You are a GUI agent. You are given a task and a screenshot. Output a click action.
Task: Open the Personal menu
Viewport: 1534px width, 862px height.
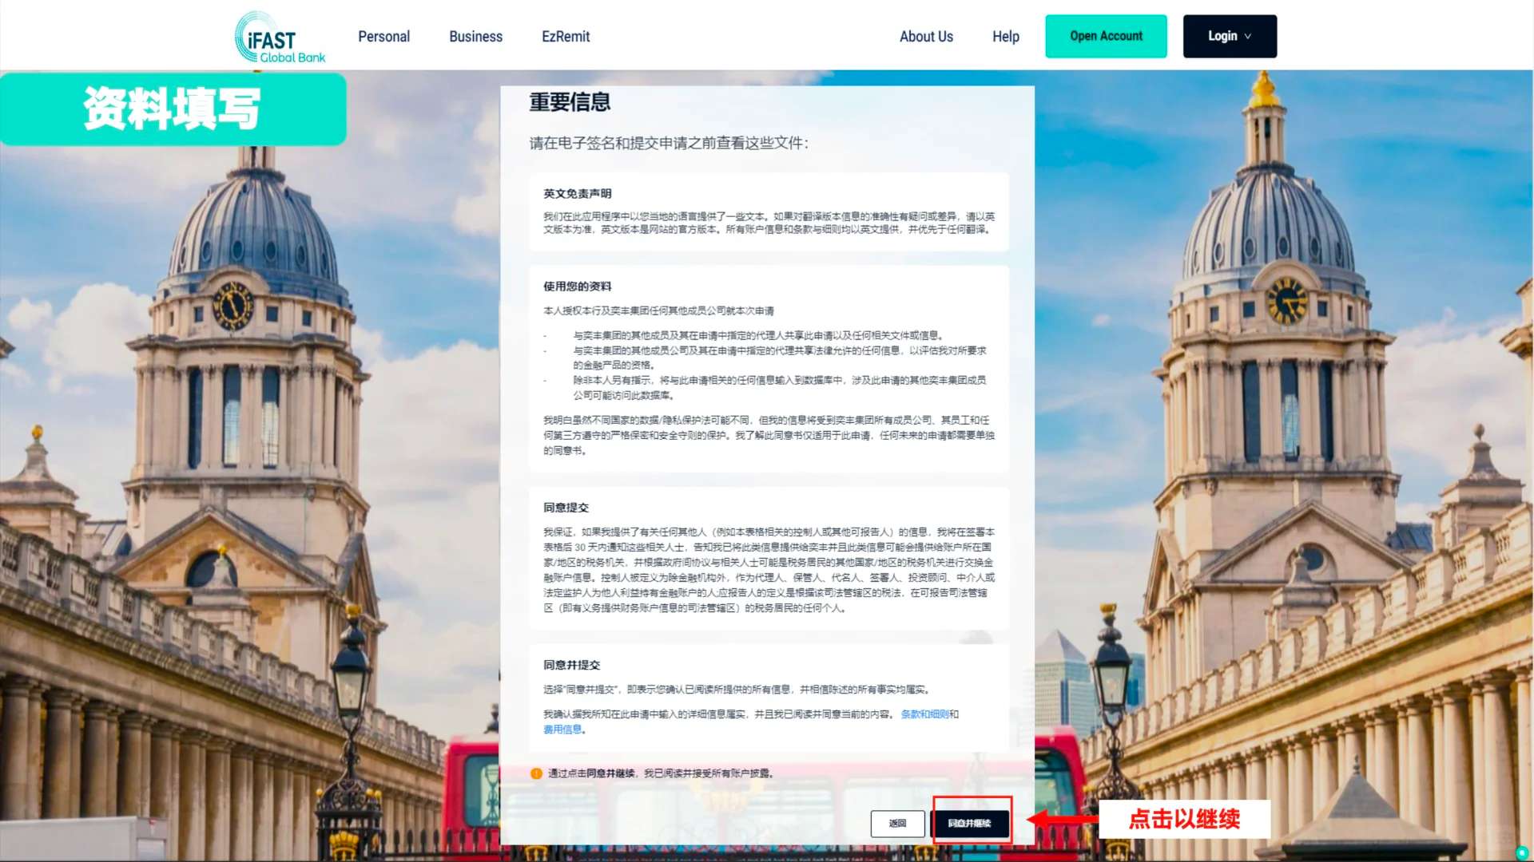coord(383,37)
